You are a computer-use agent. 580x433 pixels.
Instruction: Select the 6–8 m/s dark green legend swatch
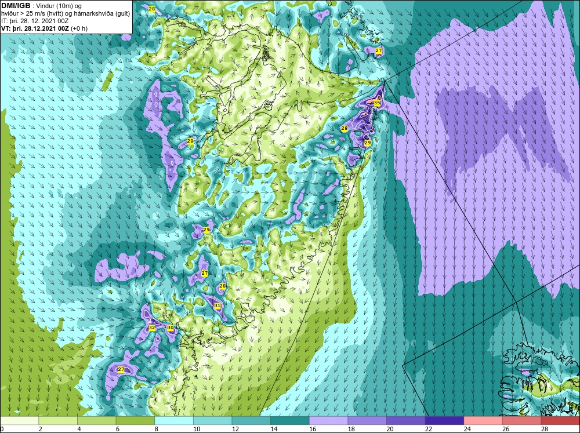(135, 420)
